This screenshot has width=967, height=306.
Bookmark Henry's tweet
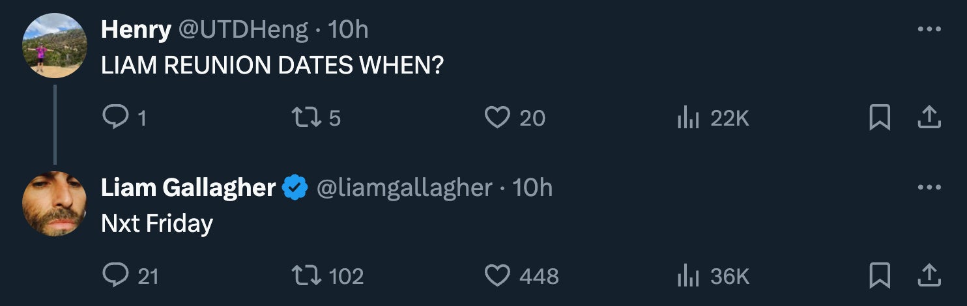click(880, 118)
